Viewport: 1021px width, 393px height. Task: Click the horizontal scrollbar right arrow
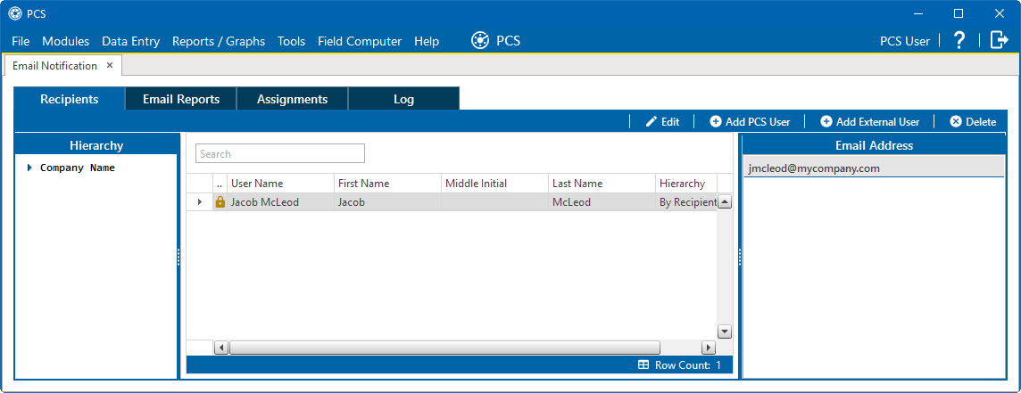click(x=708, y=348)
